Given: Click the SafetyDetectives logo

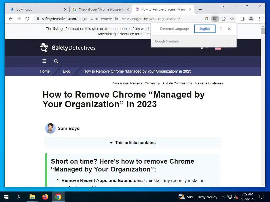Looking at the screenshot, I should [67, 48].
